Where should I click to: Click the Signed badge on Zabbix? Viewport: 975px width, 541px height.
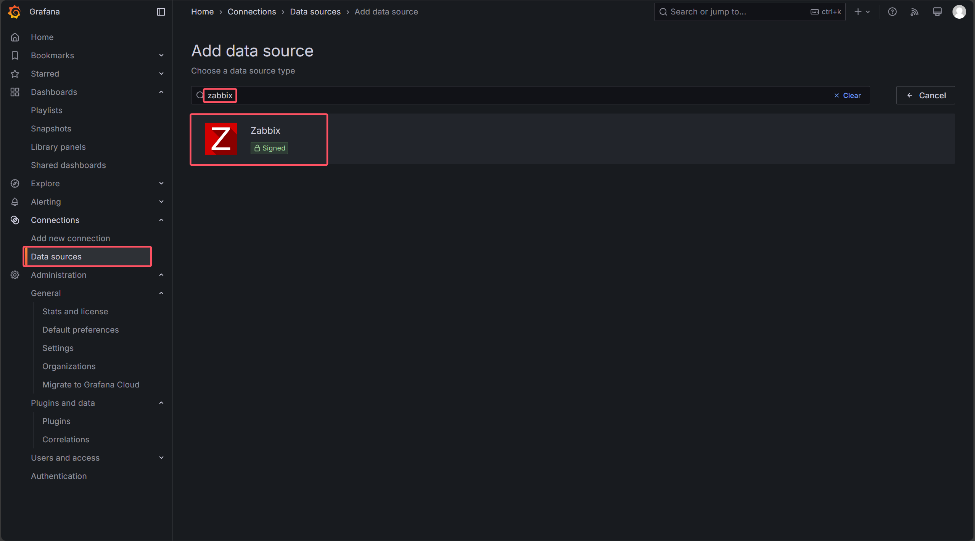point(269,148)
